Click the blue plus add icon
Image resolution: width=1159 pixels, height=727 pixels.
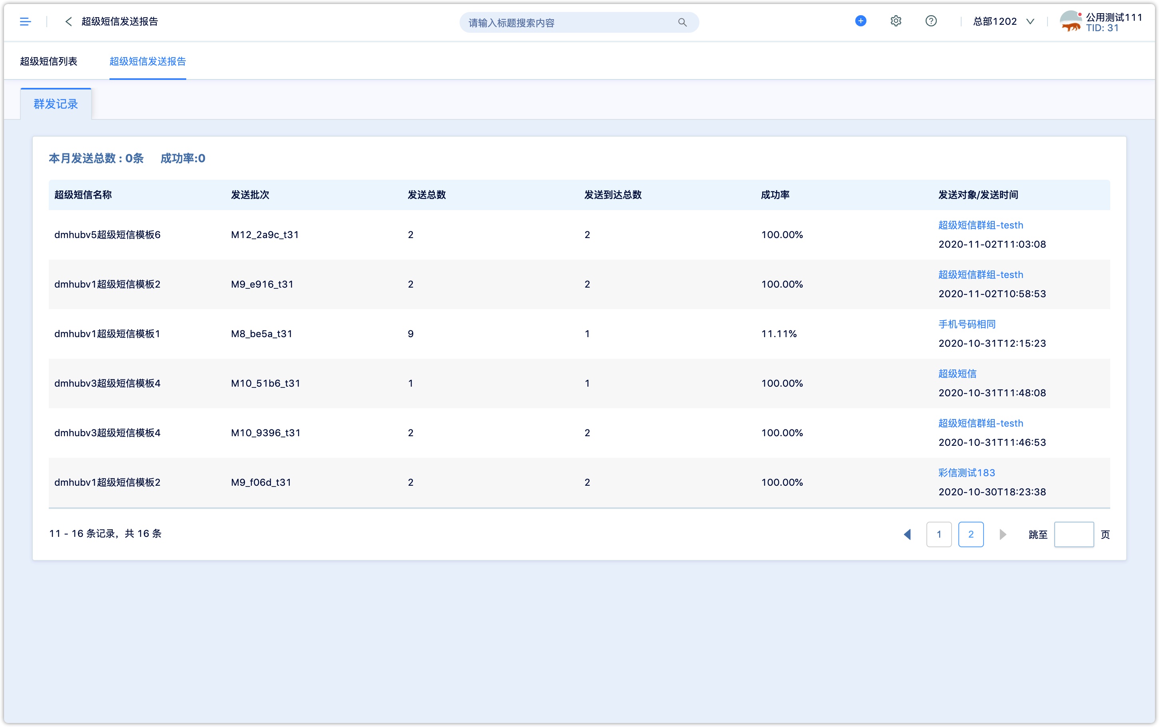860,21
